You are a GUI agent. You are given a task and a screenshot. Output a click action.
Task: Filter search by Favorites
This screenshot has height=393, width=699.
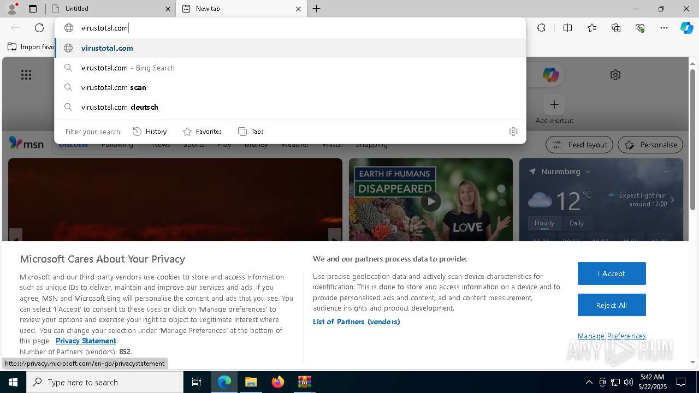click(x=202, y=132)
